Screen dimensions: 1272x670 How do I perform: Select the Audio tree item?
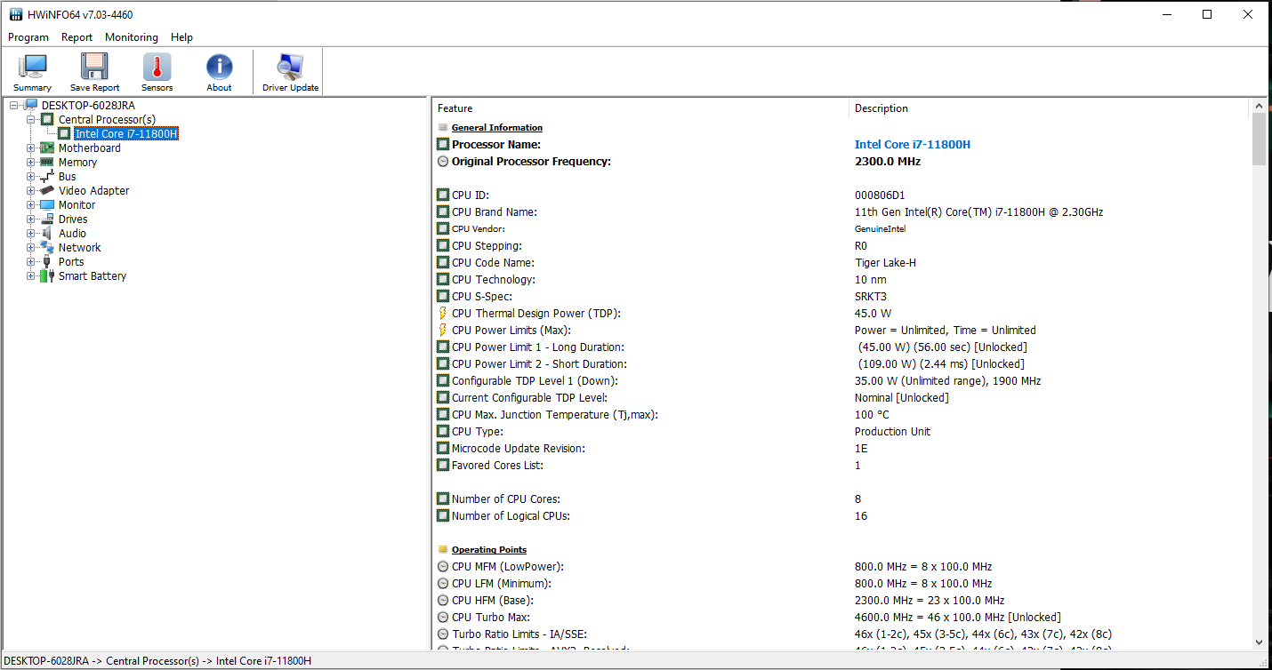pyautogui.click(x=72, y=234)
